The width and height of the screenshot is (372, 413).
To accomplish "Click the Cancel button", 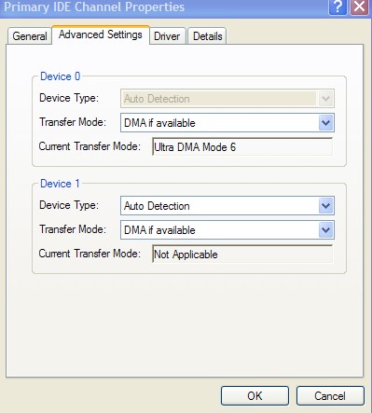I will tap(330, 396).
